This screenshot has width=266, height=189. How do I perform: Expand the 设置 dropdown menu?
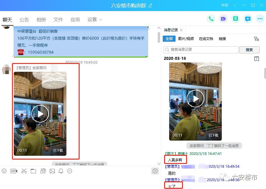95,20
